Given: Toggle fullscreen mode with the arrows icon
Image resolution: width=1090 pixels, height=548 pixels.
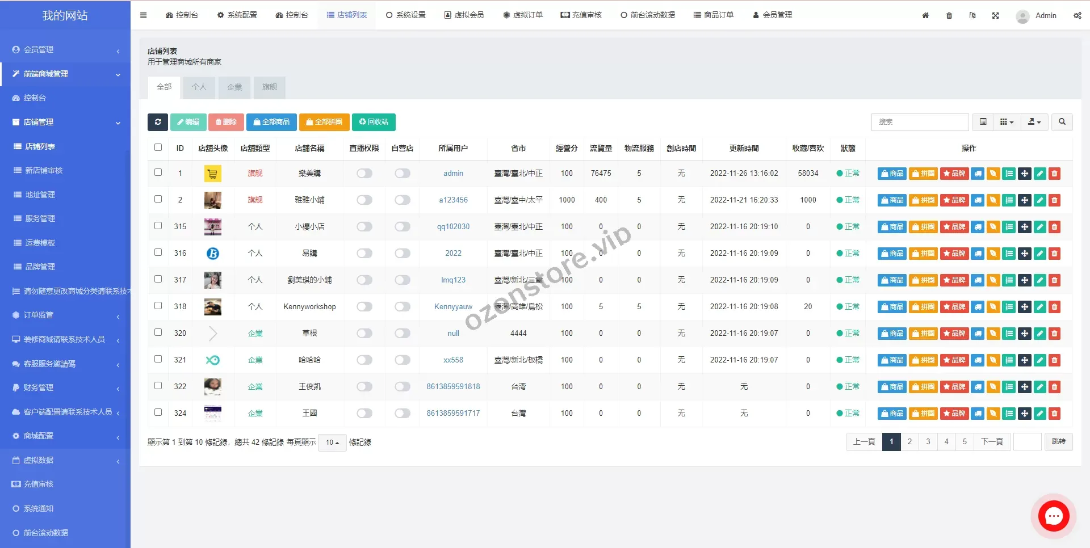Looking at the screenshot, I should coord(995,15).
